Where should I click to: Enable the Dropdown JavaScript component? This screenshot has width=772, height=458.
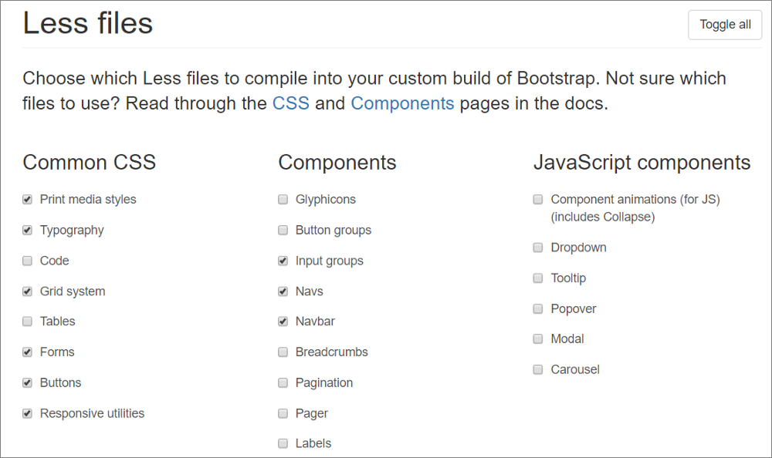(x=538, y=248)
